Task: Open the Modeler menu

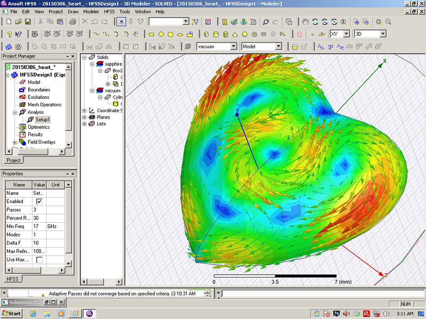Action: [x=91, y=11]
